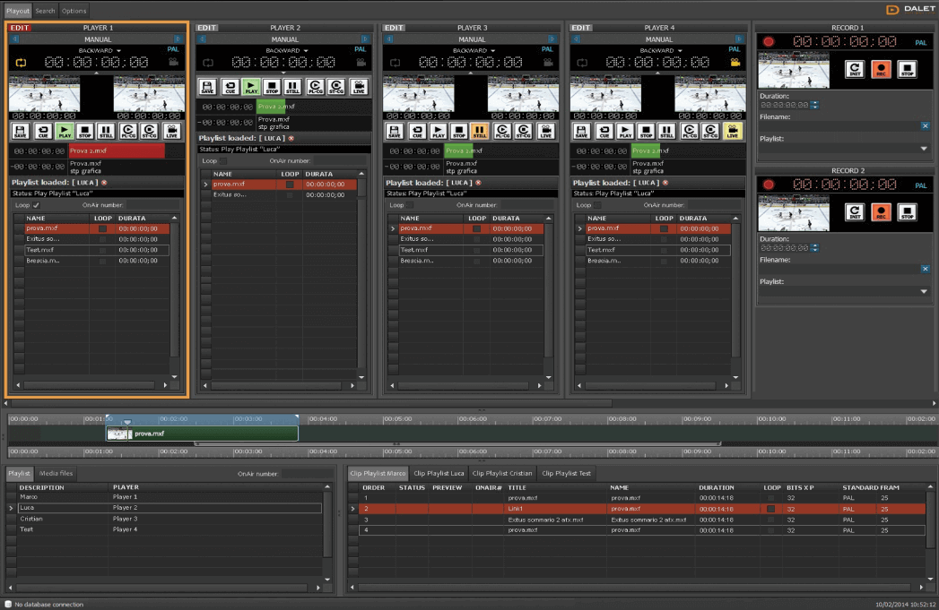Screen dimensions: 939x610
Task: Switch to the Search tab
Action: click(x=45, y=11)
